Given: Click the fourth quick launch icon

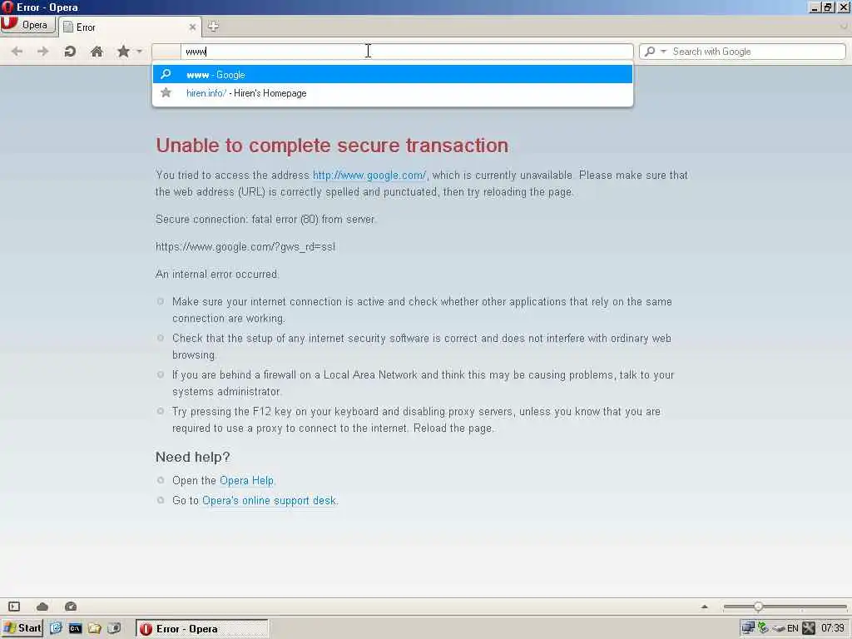Looking at the screenshot, I should 114,629.
